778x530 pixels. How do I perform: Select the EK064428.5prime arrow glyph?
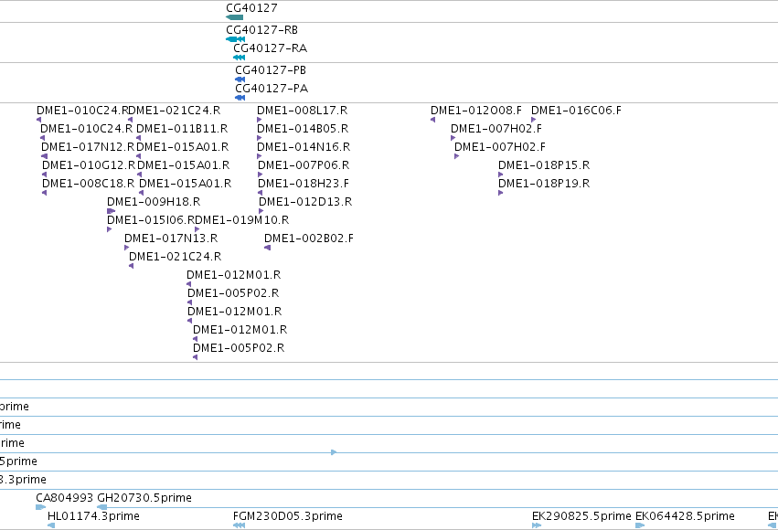[x=640, y=525]
